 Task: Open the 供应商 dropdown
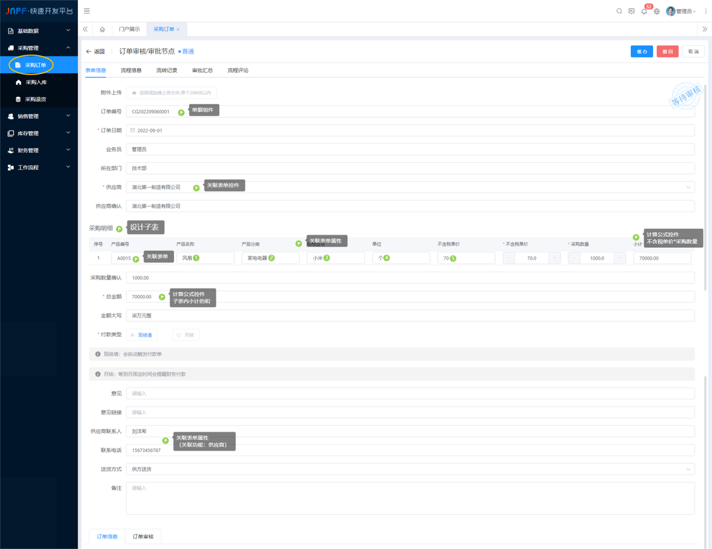point(410,187)
